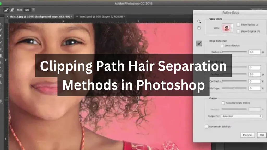
Task: Click the brush Size field showing 100
Action: 27,10
